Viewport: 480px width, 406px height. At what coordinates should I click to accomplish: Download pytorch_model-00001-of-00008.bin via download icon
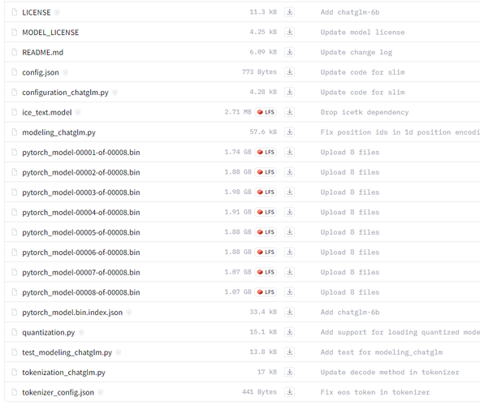(290, 152)
